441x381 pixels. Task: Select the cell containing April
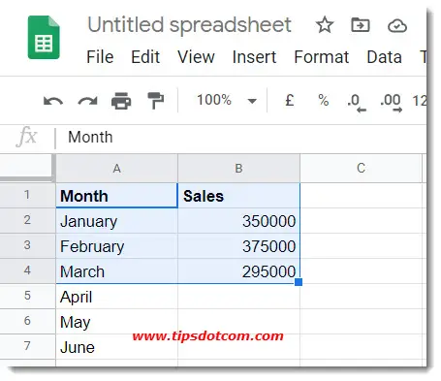tap(116, 297)
